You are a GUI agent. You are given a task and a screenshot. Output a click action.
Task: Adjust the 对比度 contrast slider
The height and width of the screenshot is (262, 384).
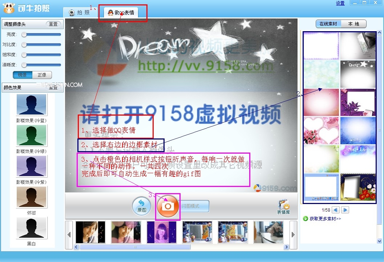tap(41, 45)
